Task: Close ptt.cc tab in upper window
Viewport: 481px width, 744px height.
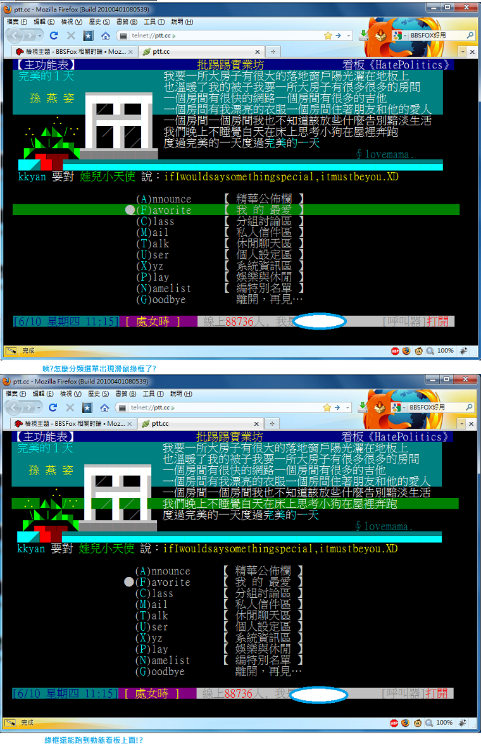Action: (x=258, y=52)
